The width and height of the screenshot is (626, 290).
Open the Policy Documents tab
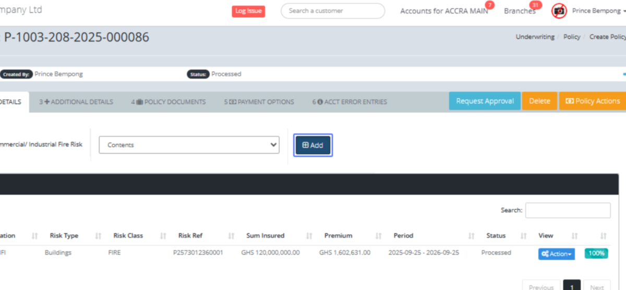[x=168, y=102]
